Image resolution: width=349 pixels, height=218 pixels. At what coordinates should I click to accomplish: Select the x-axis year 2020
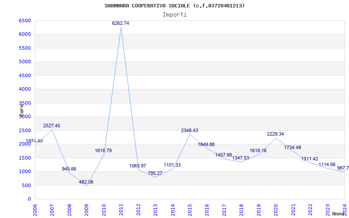(276, 210)
